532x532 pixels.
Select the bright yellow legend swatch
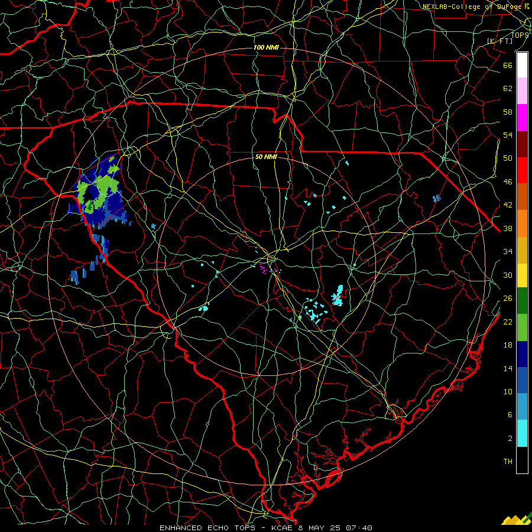(522, 275)
